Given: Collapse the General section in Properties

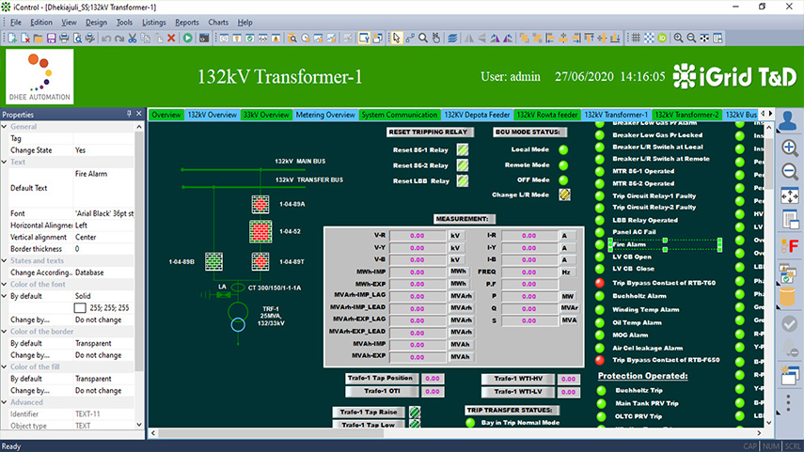Looking at the screenshot, I should pos(5,127).
